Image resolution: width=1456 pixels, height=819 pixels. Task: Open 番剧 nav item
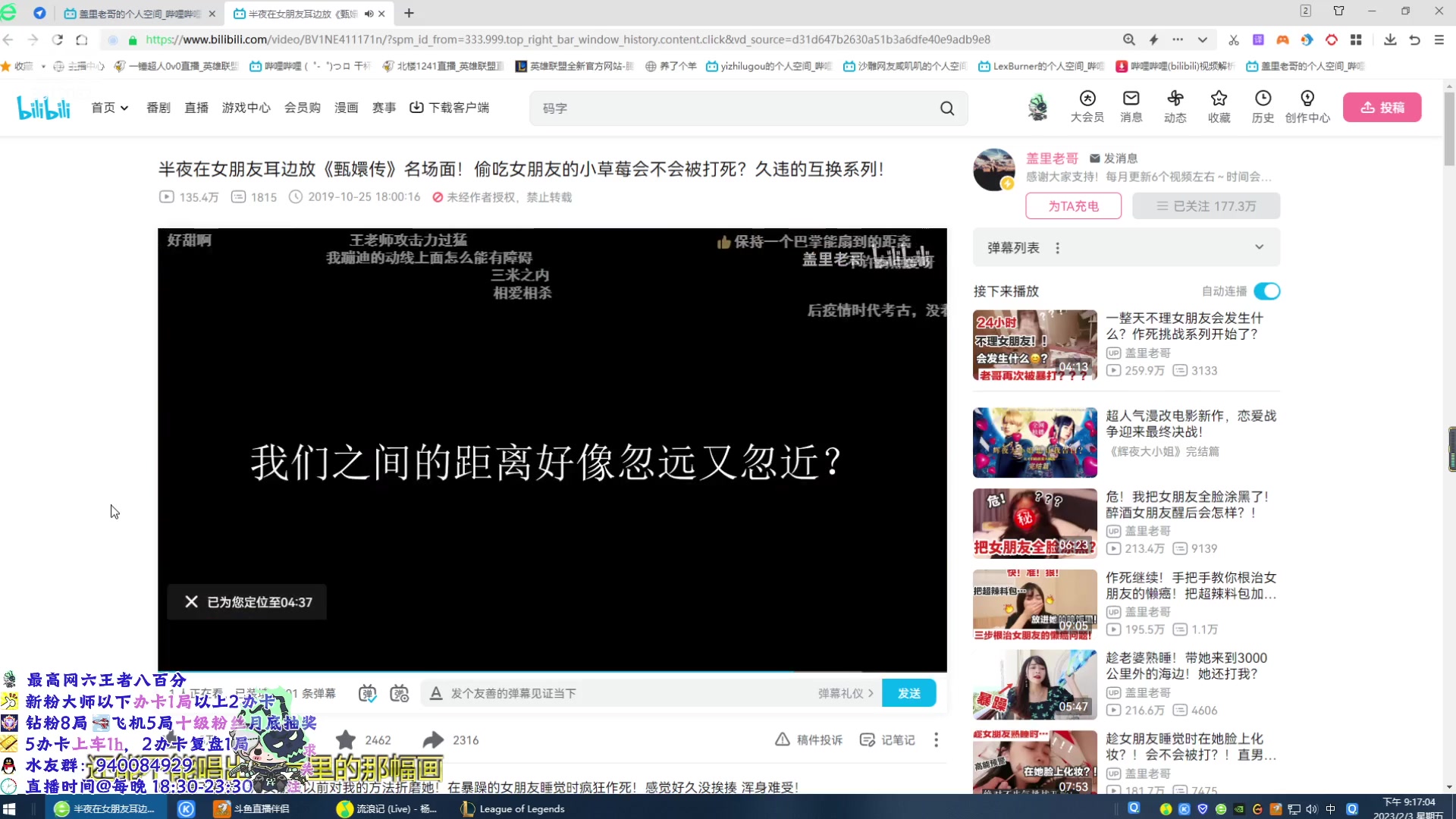(x=158, y=108)
